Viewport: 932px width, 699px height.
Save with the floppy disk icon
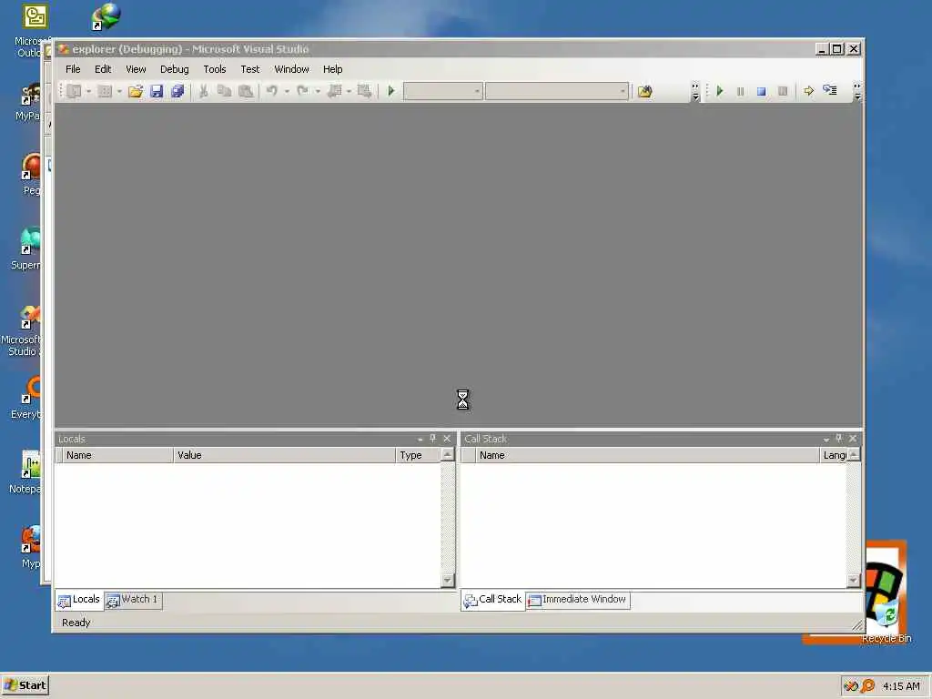coord(157,91)
